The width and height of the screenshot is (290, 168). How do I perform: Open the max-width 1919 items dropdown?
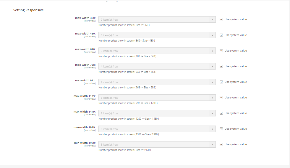(x=157, y=129)
